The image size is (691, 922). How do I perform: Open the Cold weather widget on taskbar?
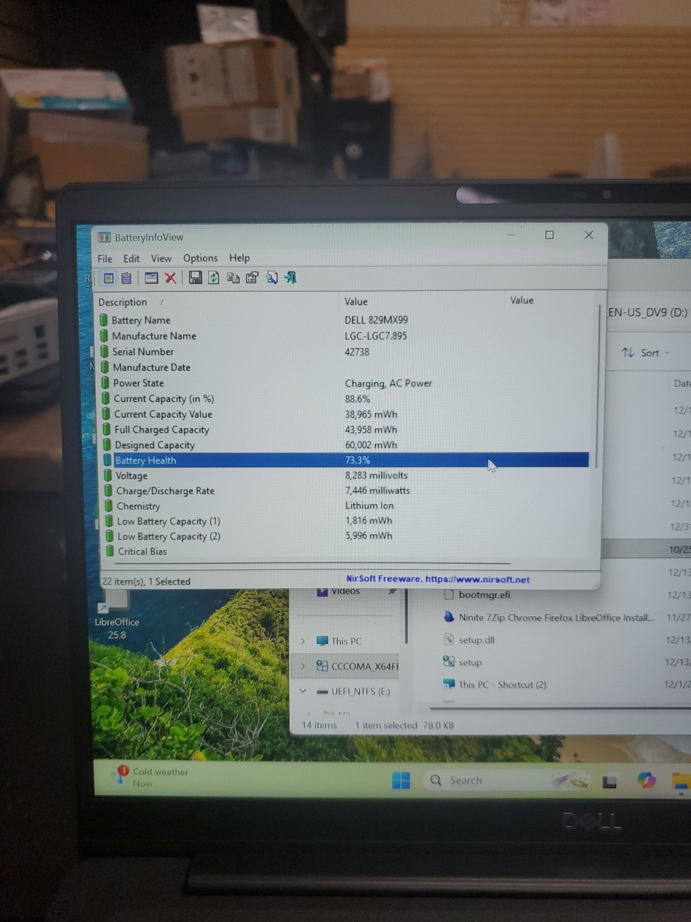tap(152, 777)
